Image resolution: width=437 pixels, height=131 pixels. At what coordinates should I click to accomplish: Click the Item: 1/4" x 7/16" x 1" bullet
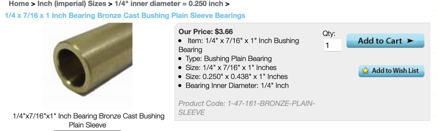tap(239, 45)
